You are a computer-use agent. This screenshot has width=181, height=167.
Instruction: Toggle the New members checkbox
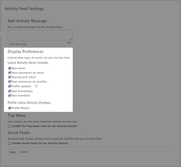pos(10,95)
